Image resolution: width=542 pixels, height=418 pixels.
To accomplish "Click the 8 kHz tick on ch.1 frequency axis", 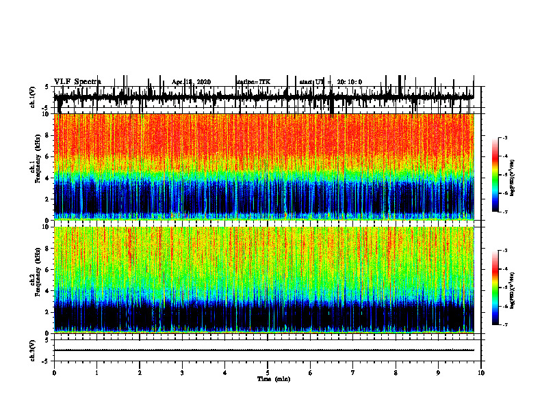I will [x=48, y=135].
